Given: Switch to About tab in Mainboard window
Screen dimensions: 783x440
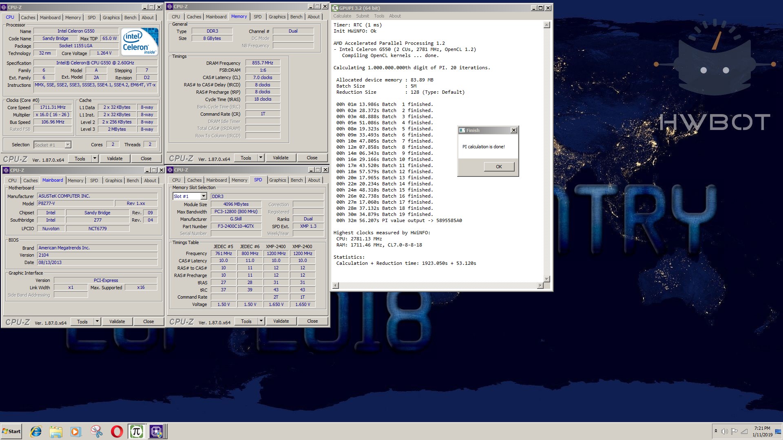Looking at the screenshot, I should pyautogui.click(x=150, y=180).
